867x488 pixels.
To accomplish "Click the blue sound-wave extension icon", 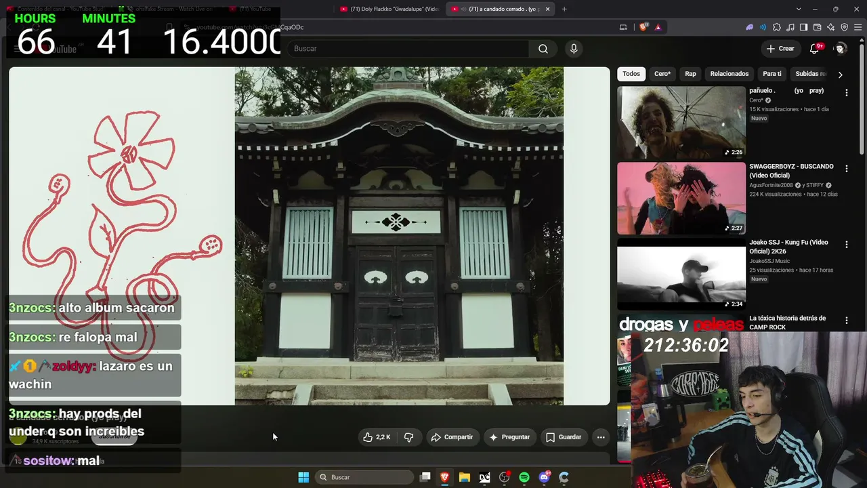I will click(x=763, y=27).
